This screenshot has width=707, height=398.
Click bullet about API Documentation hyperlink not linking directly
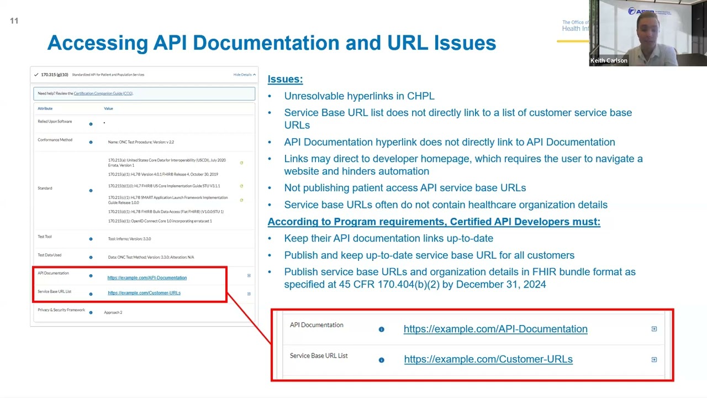(x=450, y=142)
